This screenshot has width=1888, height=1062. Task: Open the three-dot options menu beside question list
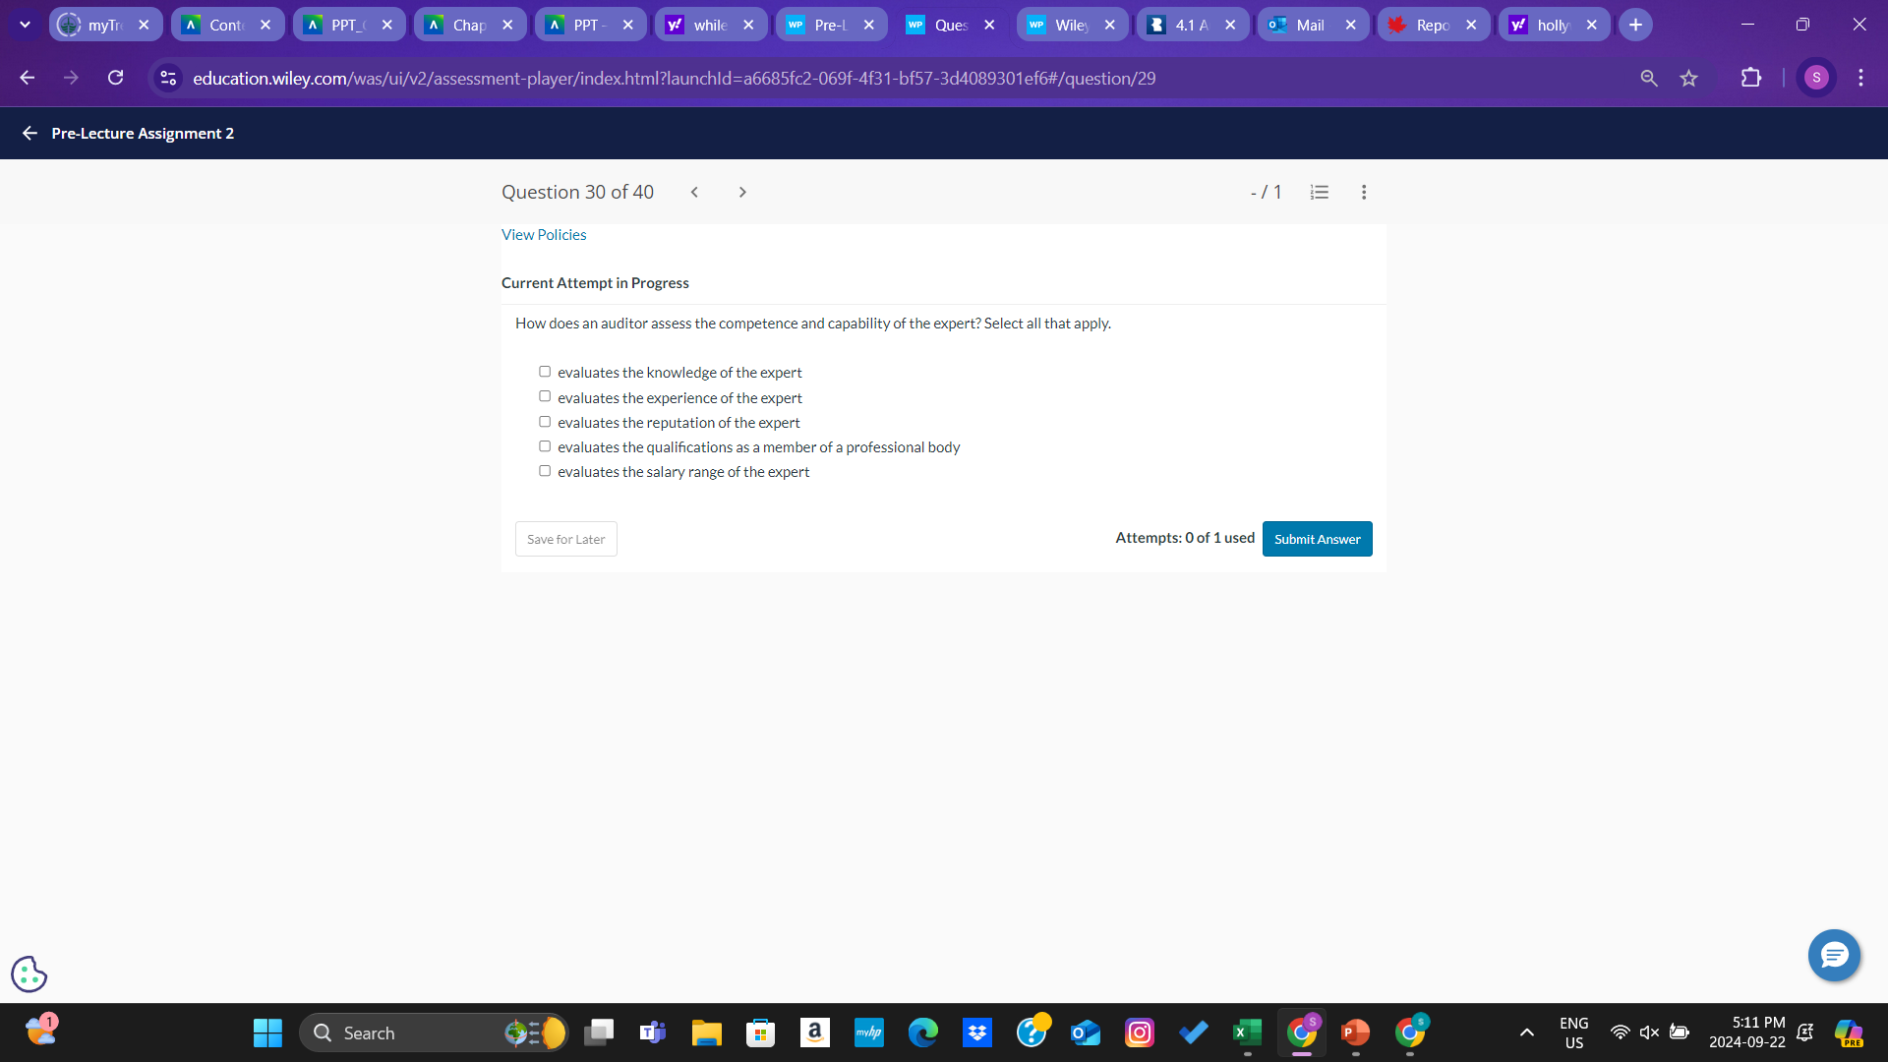pos(1364,192)
